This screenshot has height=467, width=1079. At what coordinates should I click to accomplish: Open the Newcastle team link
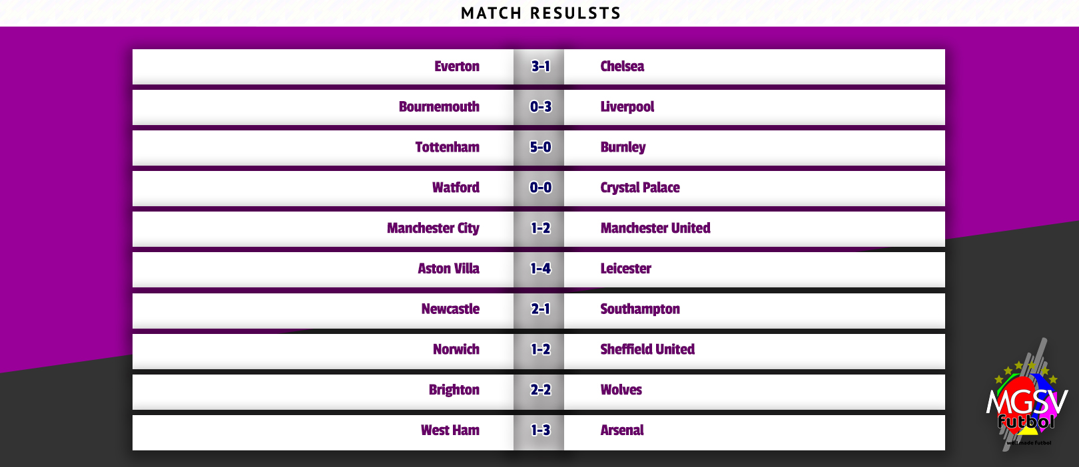coord(450,309)
